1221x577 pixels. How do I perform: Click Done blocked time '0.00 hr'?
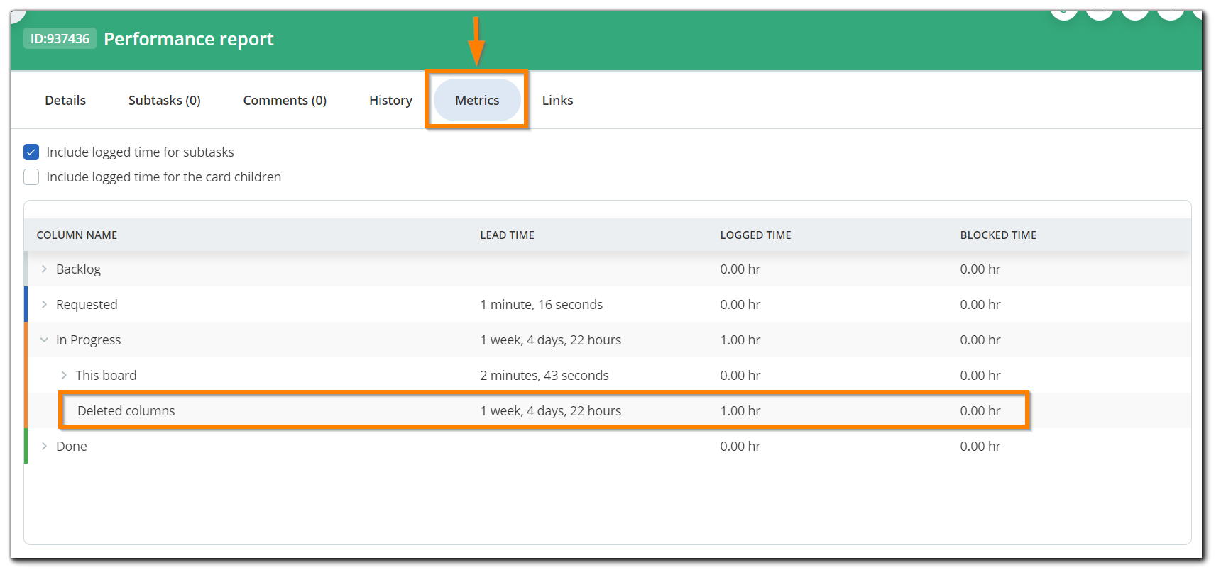click(980, 446)
